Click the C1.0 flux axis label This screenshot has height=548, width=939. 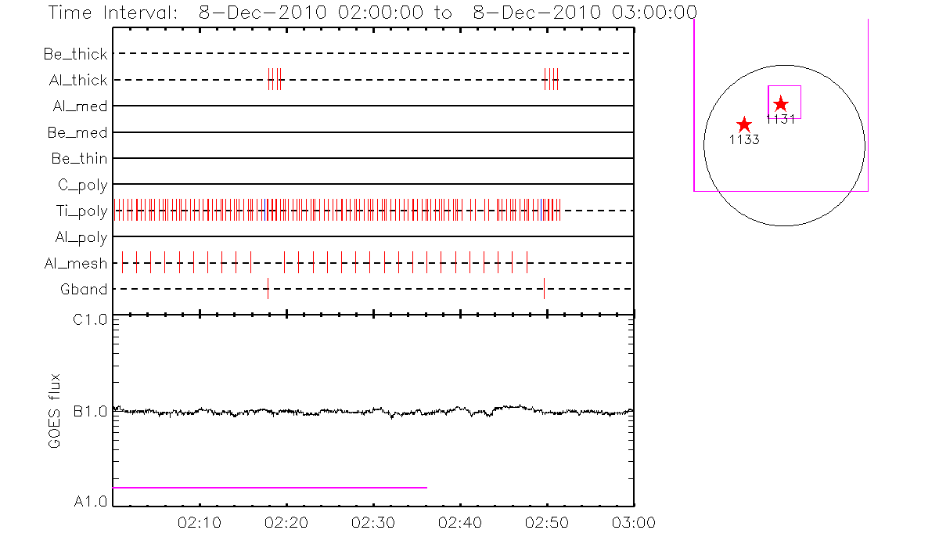(x=91, y=319)
